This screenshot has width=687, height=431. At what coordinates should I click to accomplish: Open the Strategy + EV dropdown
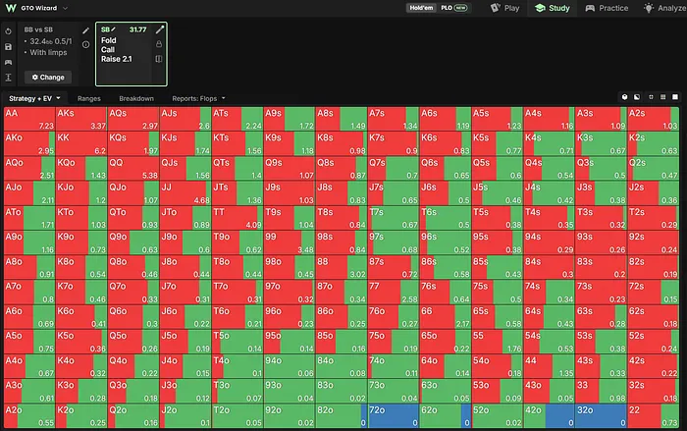34,98
